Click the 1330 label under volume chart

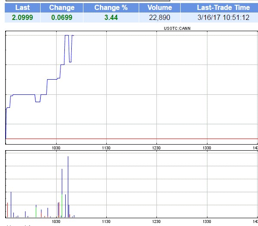(207, 221)
